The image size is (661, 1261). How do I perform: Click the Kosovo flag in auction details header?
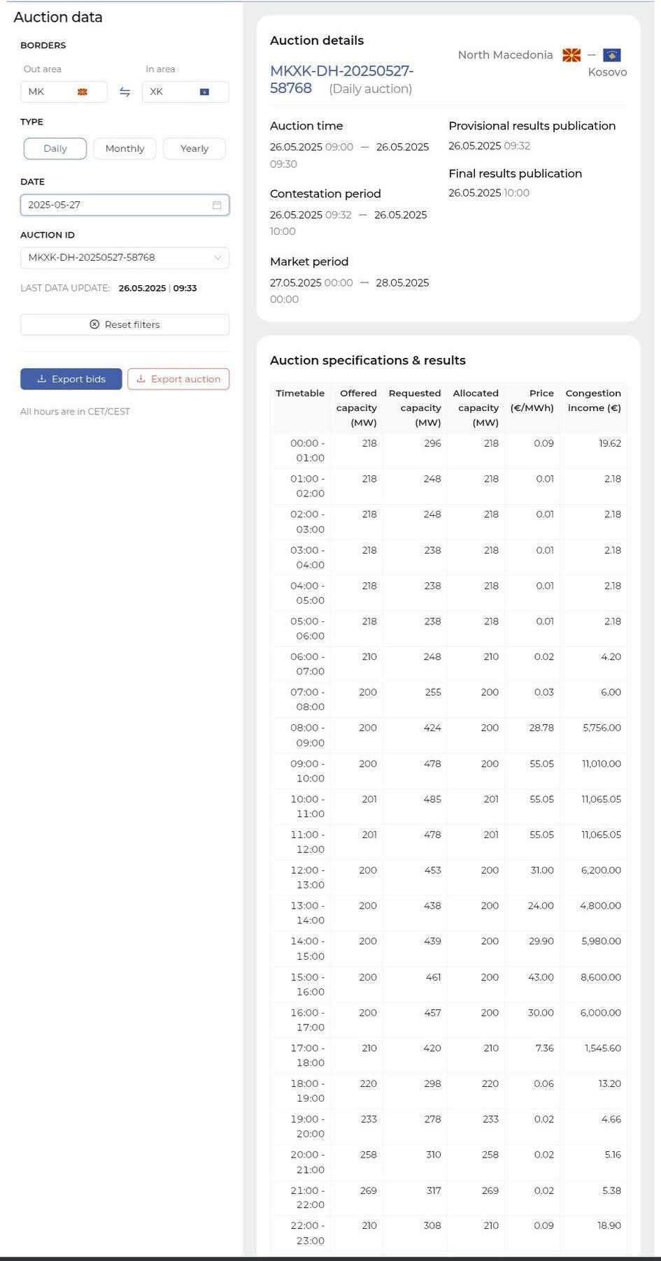point(612,55)
